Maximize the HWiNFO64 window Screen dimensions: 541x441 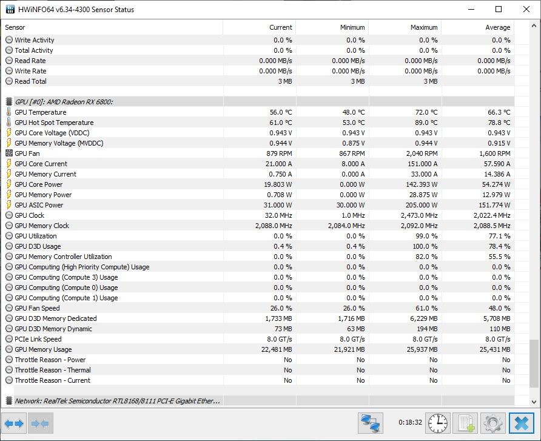point(499,9)
